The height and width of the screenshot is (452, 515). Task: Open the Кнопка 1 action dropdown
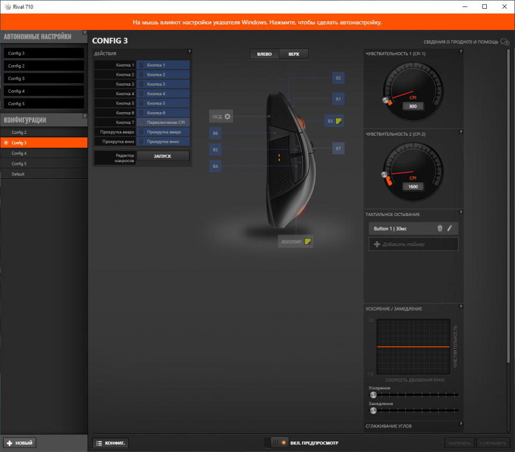163,65
